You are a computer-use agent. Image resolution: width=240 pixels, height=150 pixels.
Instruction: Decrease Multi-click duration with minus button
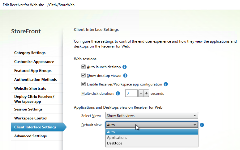point(141,93)
